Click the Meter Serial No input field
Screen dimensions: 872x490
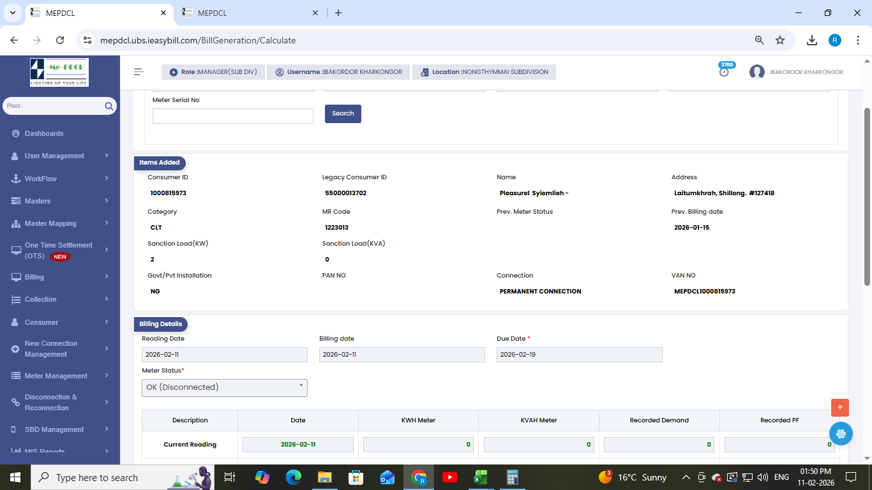pos(232,116)
